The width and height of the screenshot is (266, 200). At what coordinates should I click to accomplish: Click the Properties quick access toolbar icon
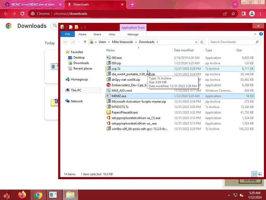(71, 27)
